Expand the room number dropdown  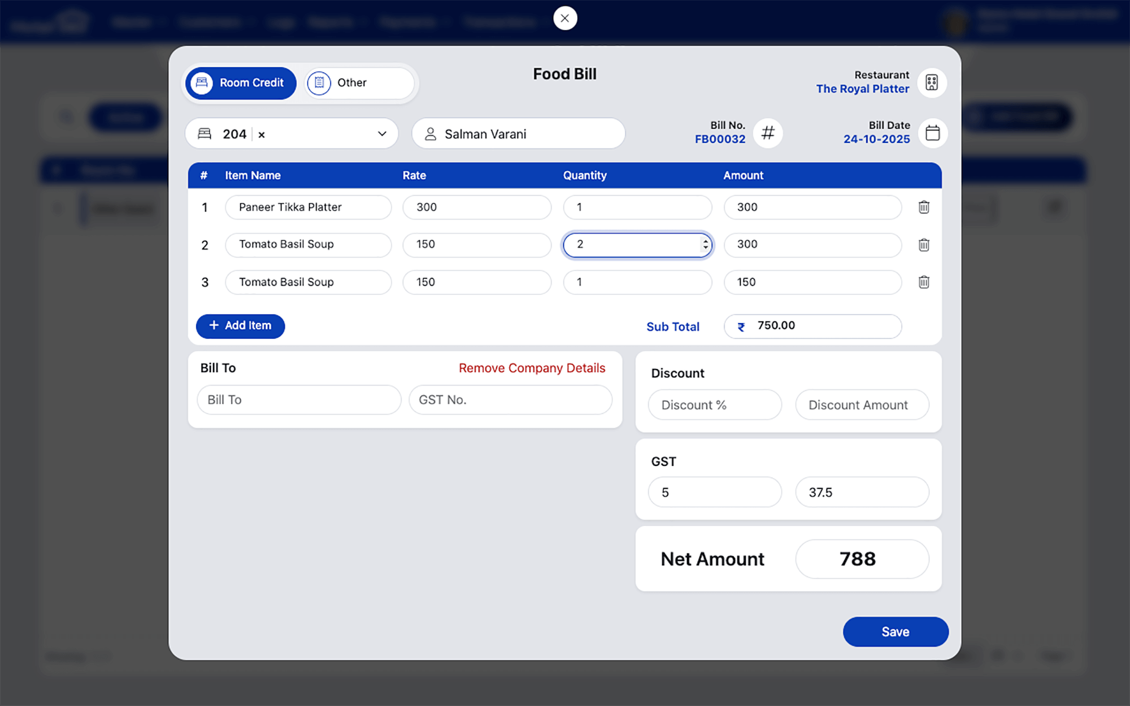click(x=382, y=134)
